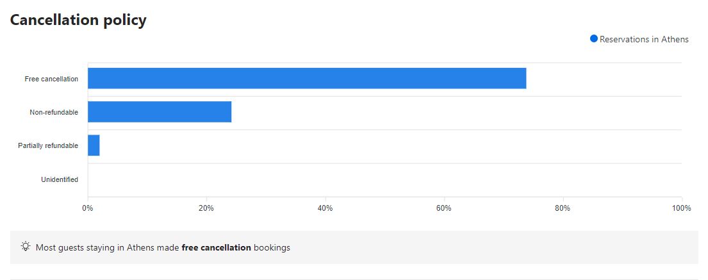Image resolution: width=708 pixels, height=280 pixels.
Task: Select the Unidentified category label
Action: pos(59,179)
